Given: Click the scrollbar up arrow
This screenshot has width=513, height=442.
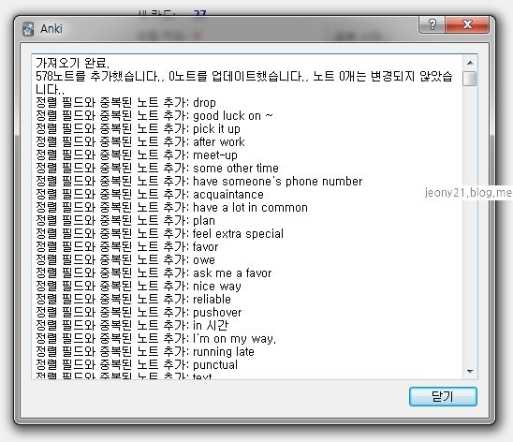Looking at the screenshot, I should [x=470, y=63].
